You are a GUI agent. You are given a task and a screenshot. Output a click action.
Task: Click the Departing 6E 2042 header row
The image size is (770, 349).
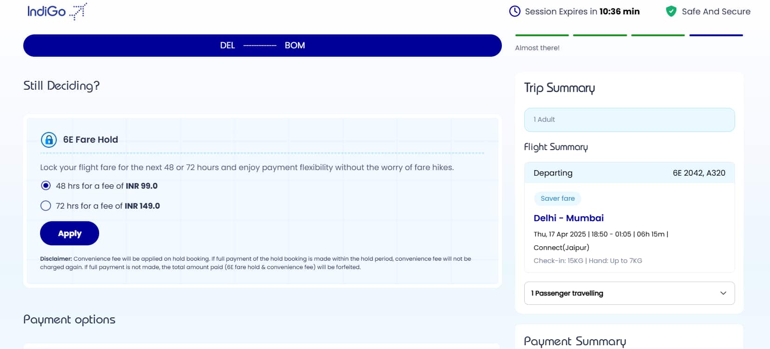tap(629, 173)
